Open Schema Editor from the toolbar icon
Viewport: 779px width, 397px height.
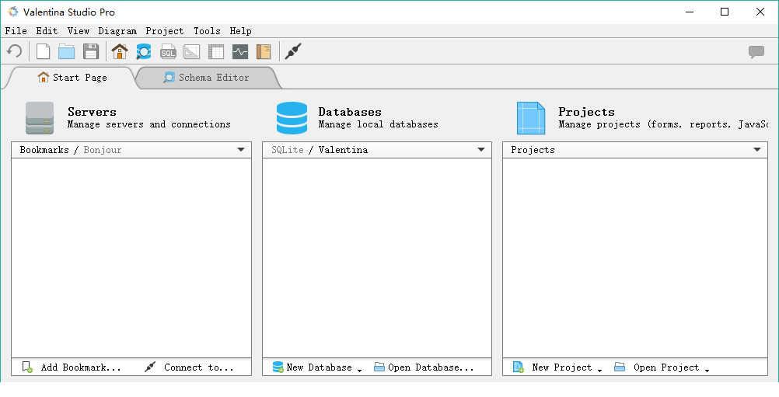click(144, 52)
